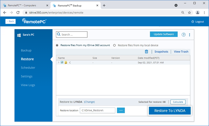The image size is (209, 126).
Task: Click the browser bookmark star icon
Action: 189,12
